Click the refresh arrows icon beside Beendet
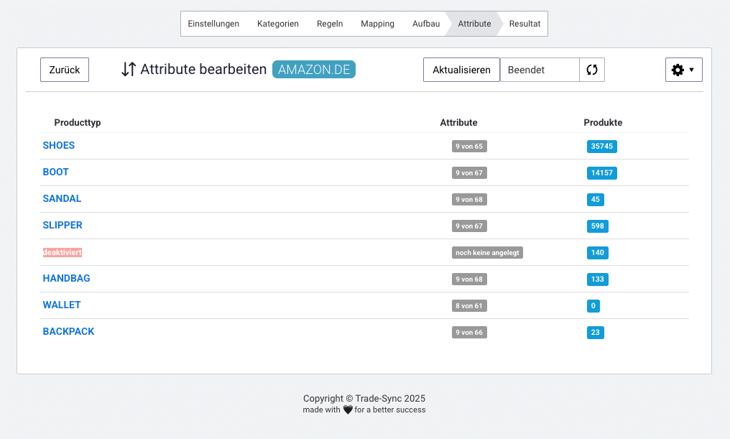The image size is (730, 439). point(592,70)
